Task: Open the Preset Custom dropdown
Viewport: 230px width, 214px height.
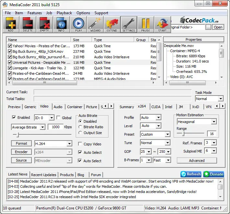Action: 155,134
